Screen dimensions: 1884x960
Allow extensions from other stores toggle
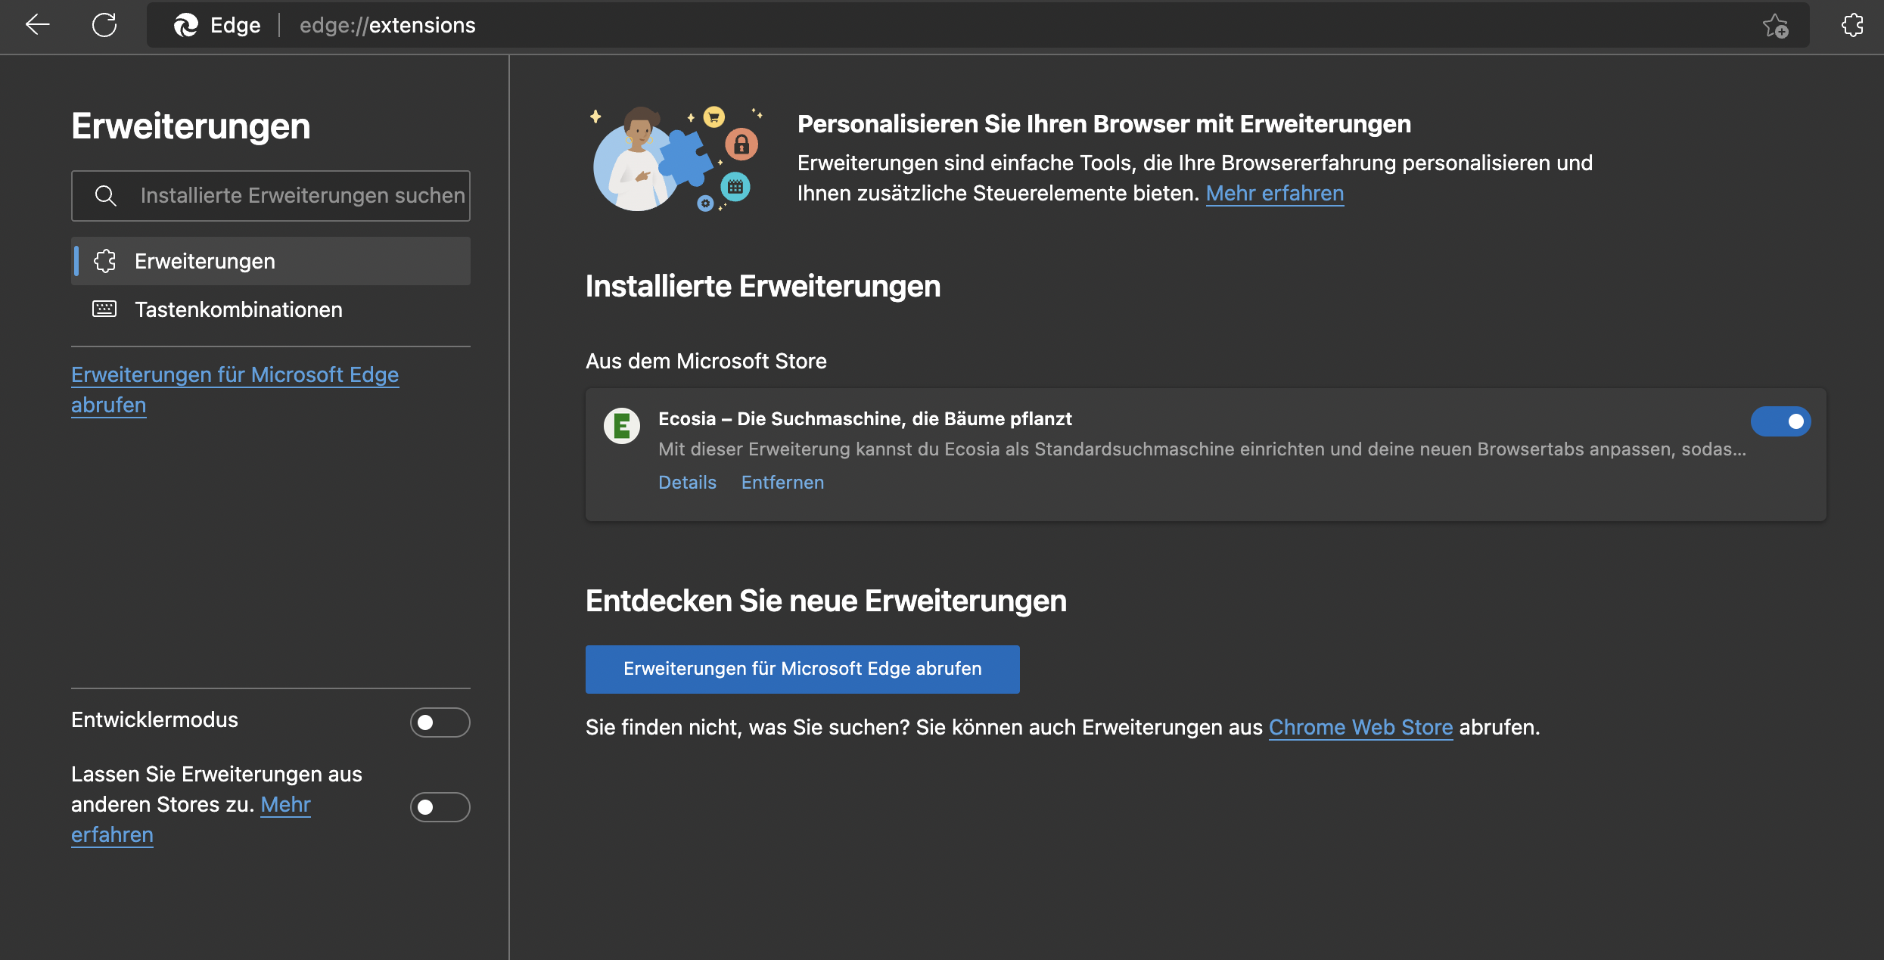click(440, 807)
